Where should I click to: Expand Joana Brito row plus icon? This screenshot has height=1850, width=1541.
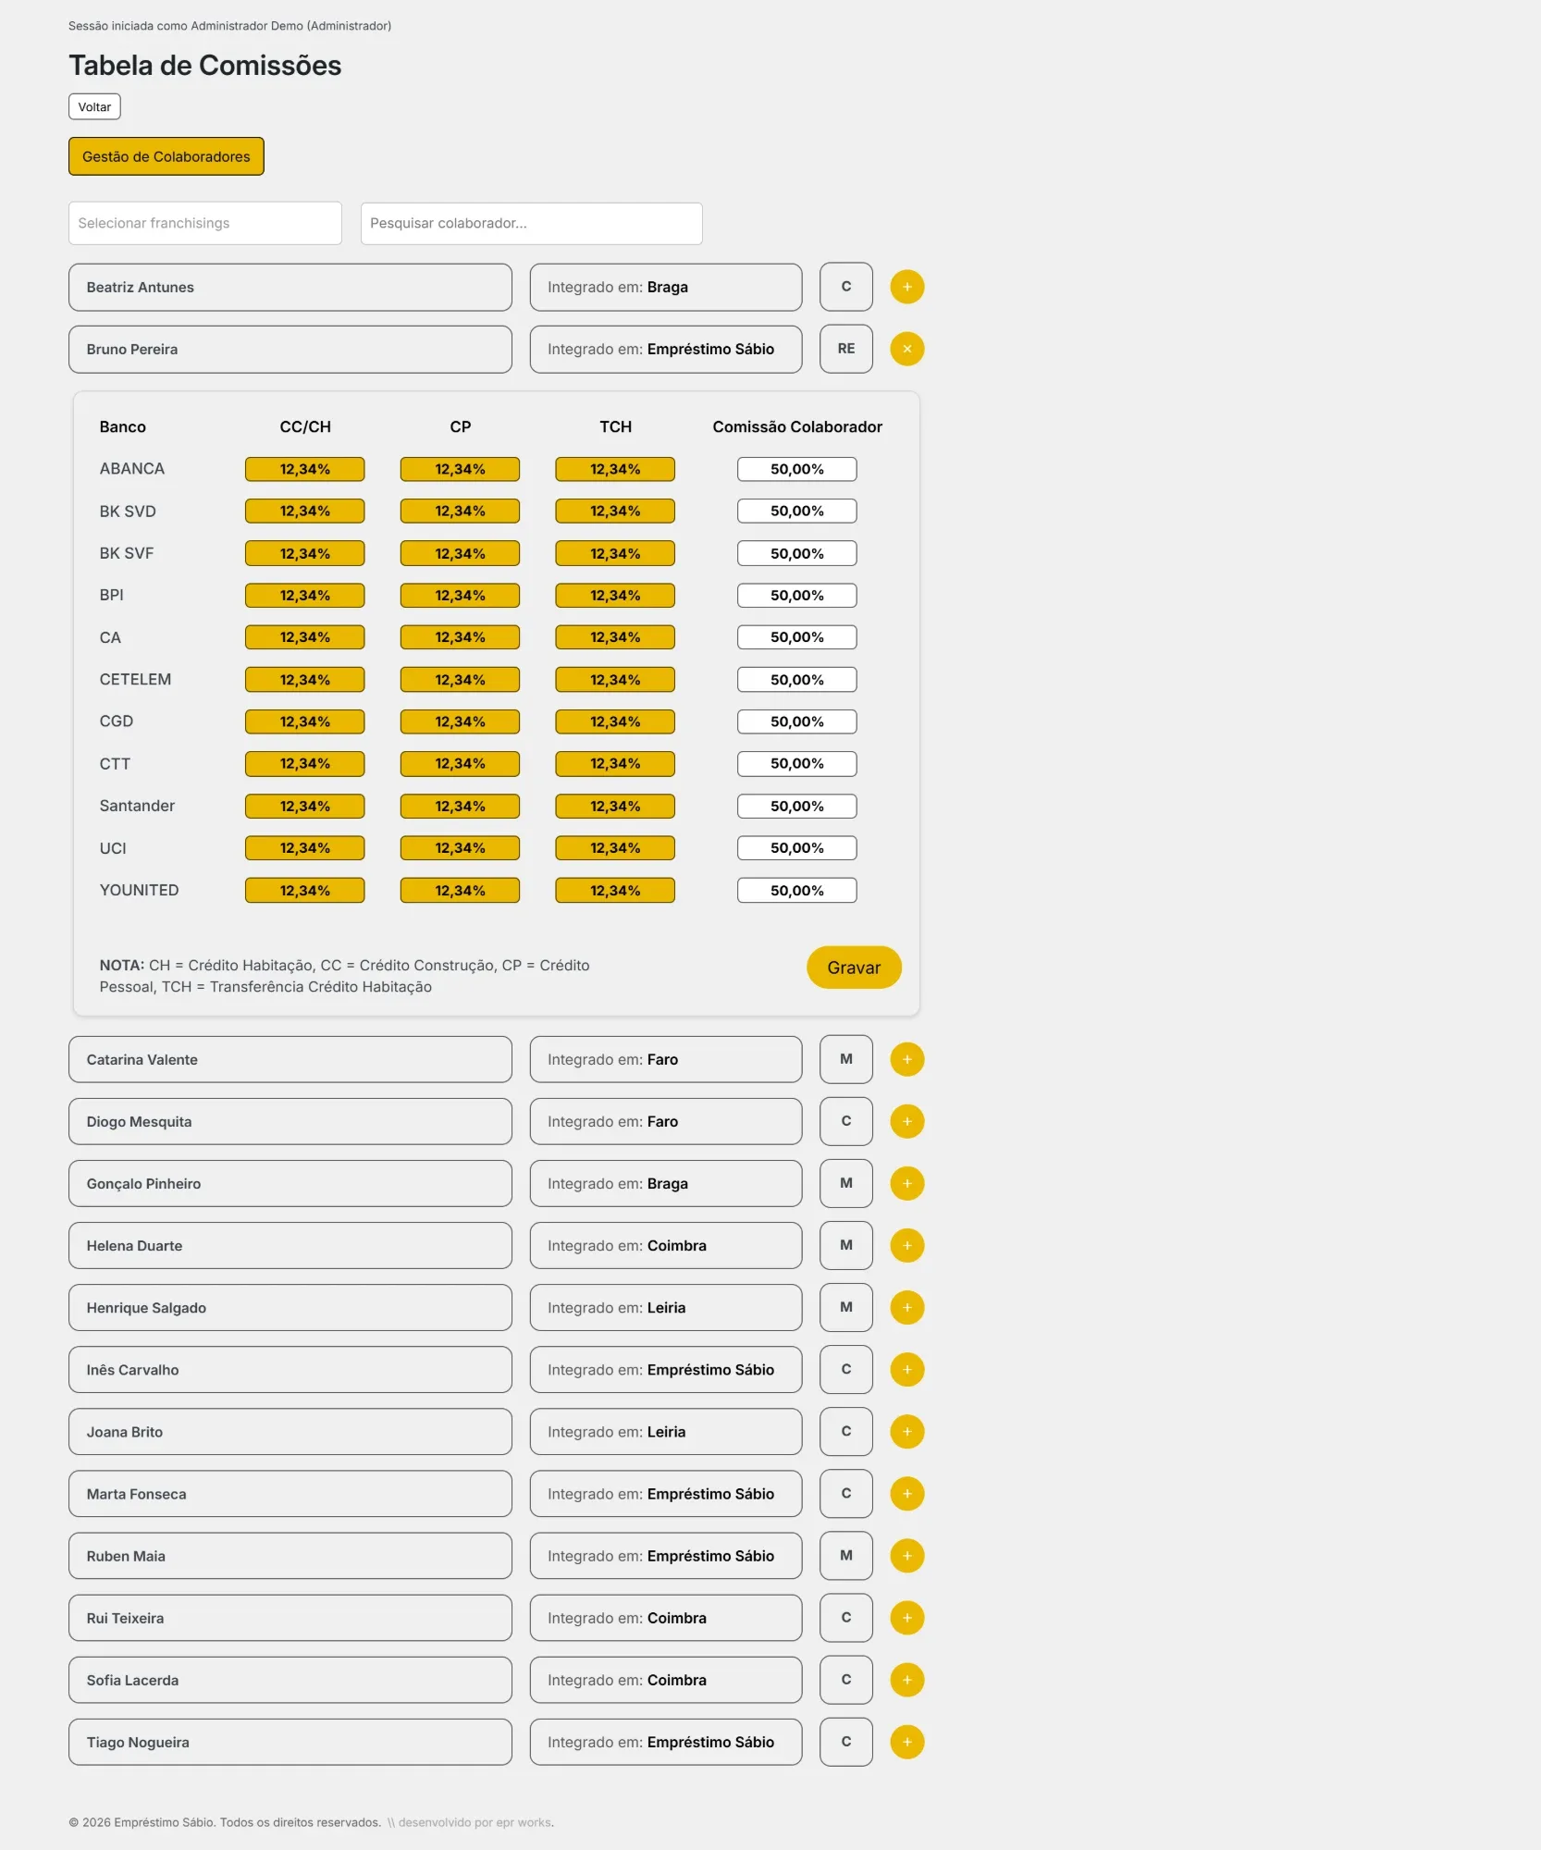[906, 1431]
